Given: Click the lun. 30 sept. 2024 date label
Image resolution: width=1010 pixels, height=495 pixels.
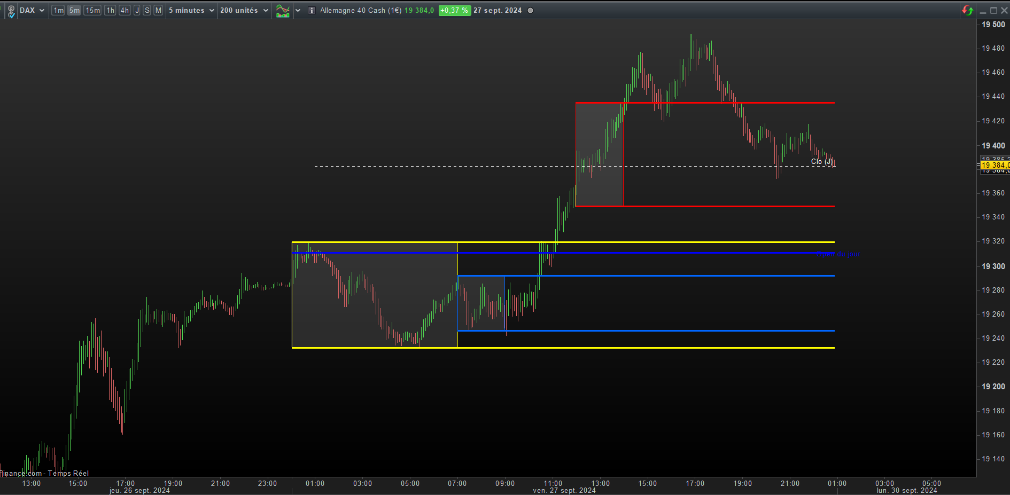Looking at the screenshot, I should click(907, 490).
